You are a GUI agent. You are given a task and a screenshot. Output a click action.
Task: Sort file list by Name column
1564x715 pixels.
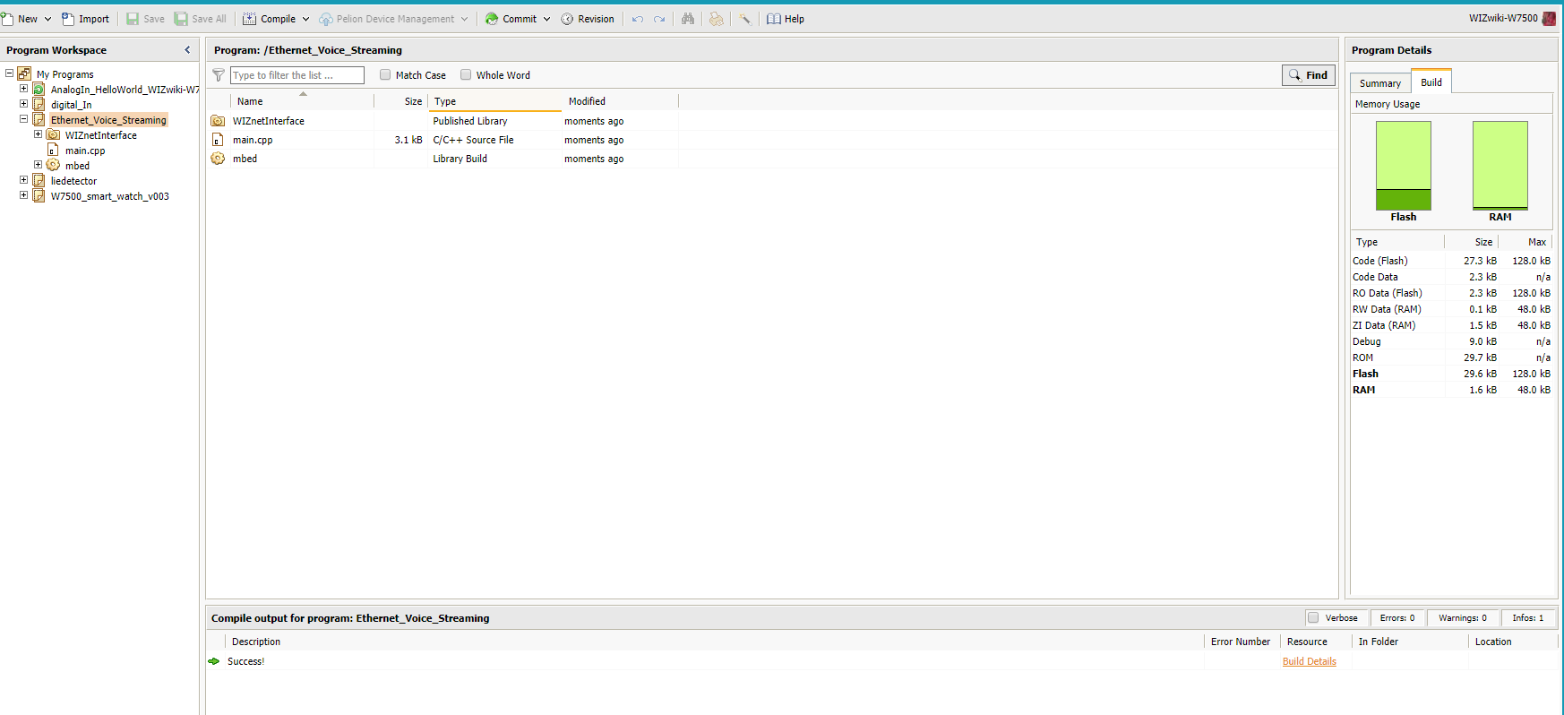point(303,101)
